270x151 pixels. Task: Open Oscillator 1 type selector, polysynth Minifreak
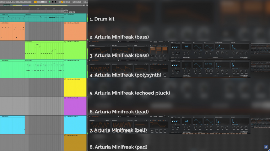(108, 64)
